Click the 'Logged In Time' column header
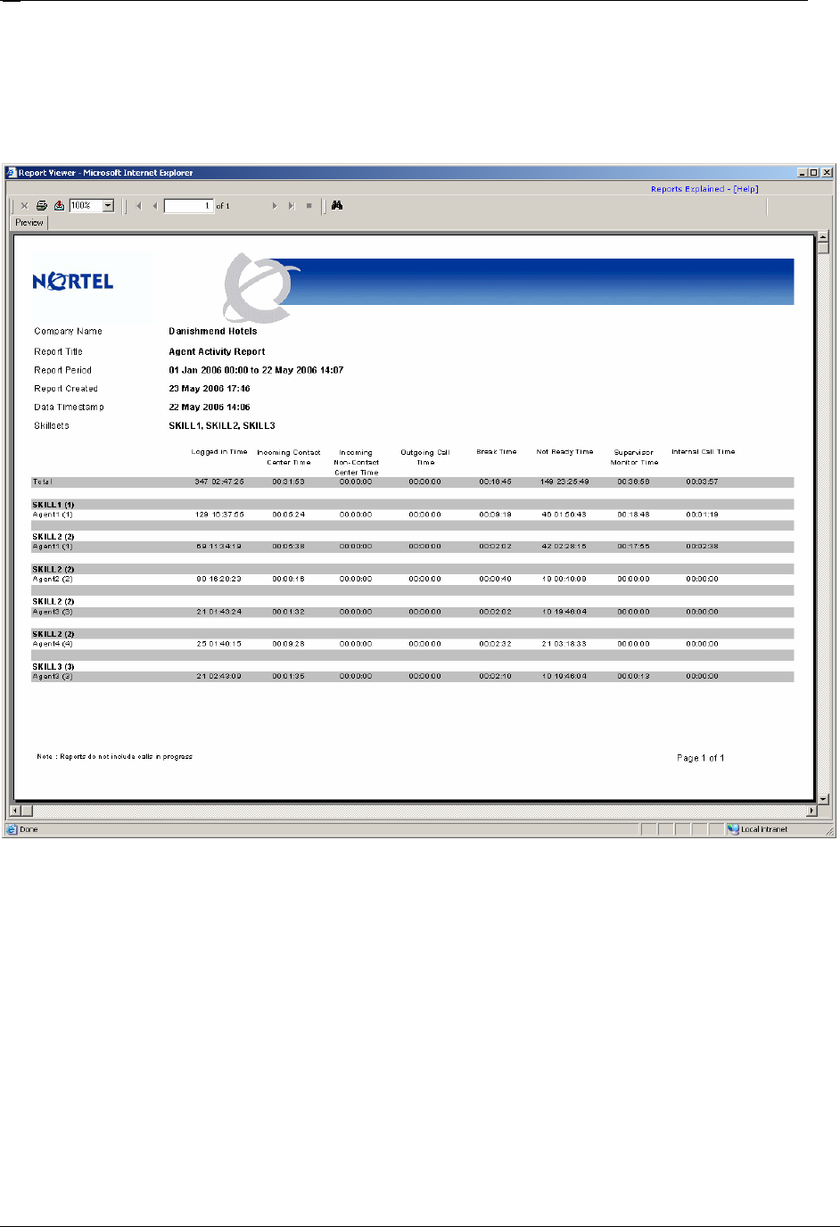Screen dimensions: 840x1227 (219, 452)
